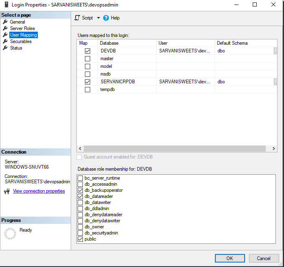This screenshot has height=267, width=284.
Task: Click the wrench icon beside Server Roles
Action: [x=5, y=28]
